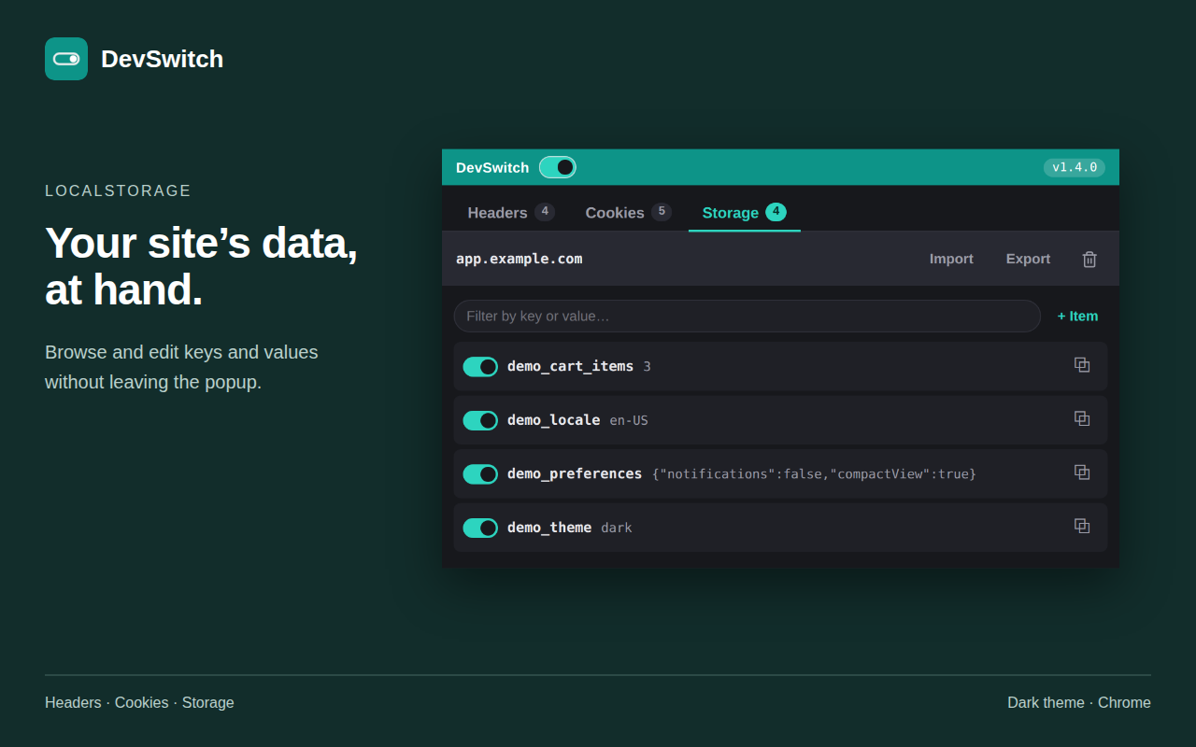
Task: Click the Cookies tab count badge 5
Action: click(662, 212)
